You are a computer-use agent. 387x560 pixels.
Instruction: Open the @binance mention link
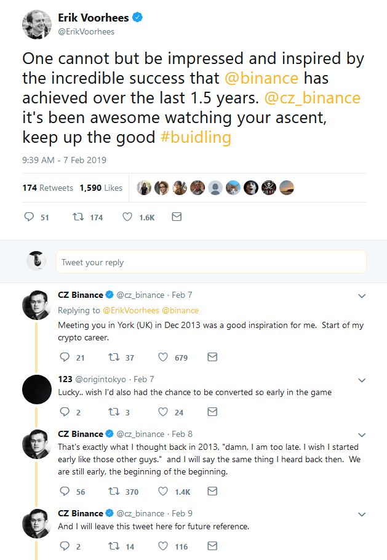pyautogui.click(x=262, y=78)
